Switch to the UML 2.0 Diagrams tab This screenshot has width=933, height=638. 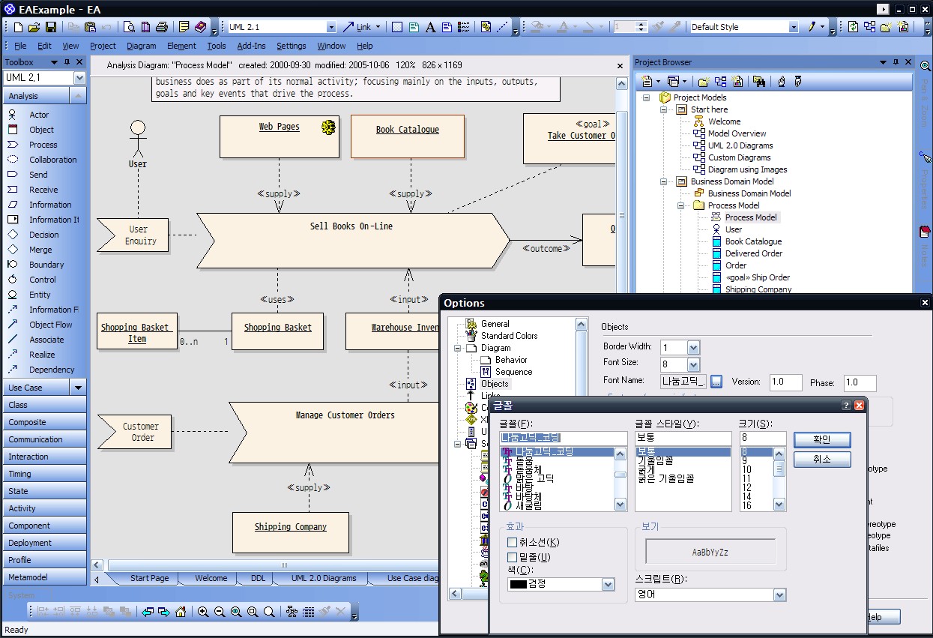click(x=324, y=578)
